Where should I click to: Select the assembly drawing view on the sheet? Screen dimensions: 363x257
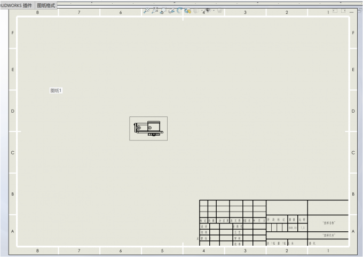(x=148, y=129)
